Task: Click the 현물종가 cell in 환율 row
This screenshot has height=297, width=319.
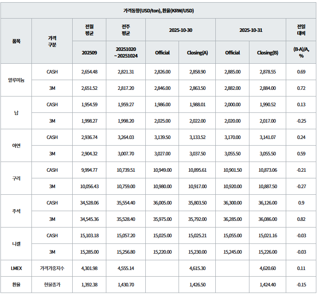Action: [52, 285]
